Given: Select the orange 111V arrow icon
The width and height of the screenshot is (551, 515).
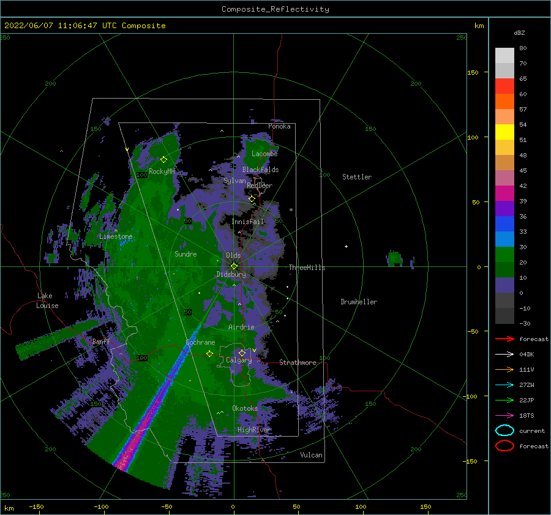Looking at the screenshot, I should [x=504, y=369].
